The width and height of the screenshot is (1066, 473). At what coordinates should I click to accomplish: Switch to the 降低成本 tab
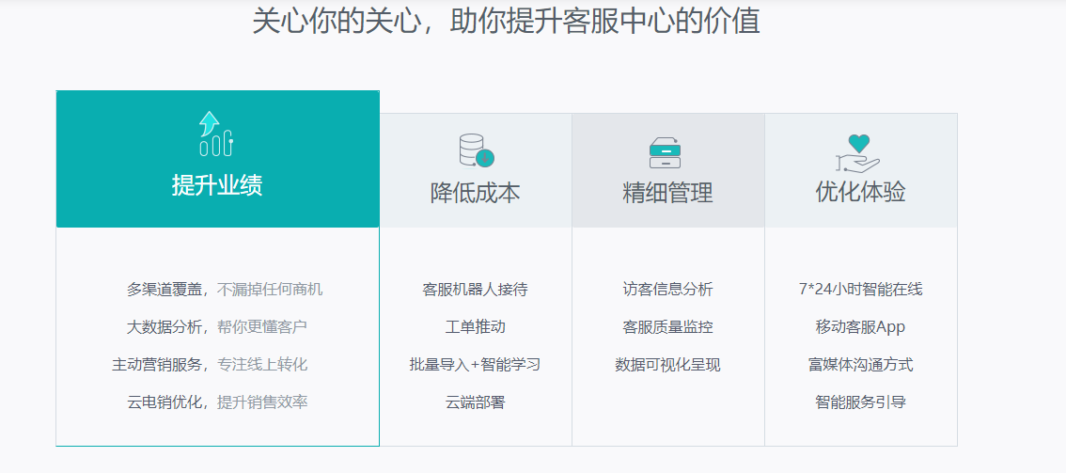[x=476, y=170]
